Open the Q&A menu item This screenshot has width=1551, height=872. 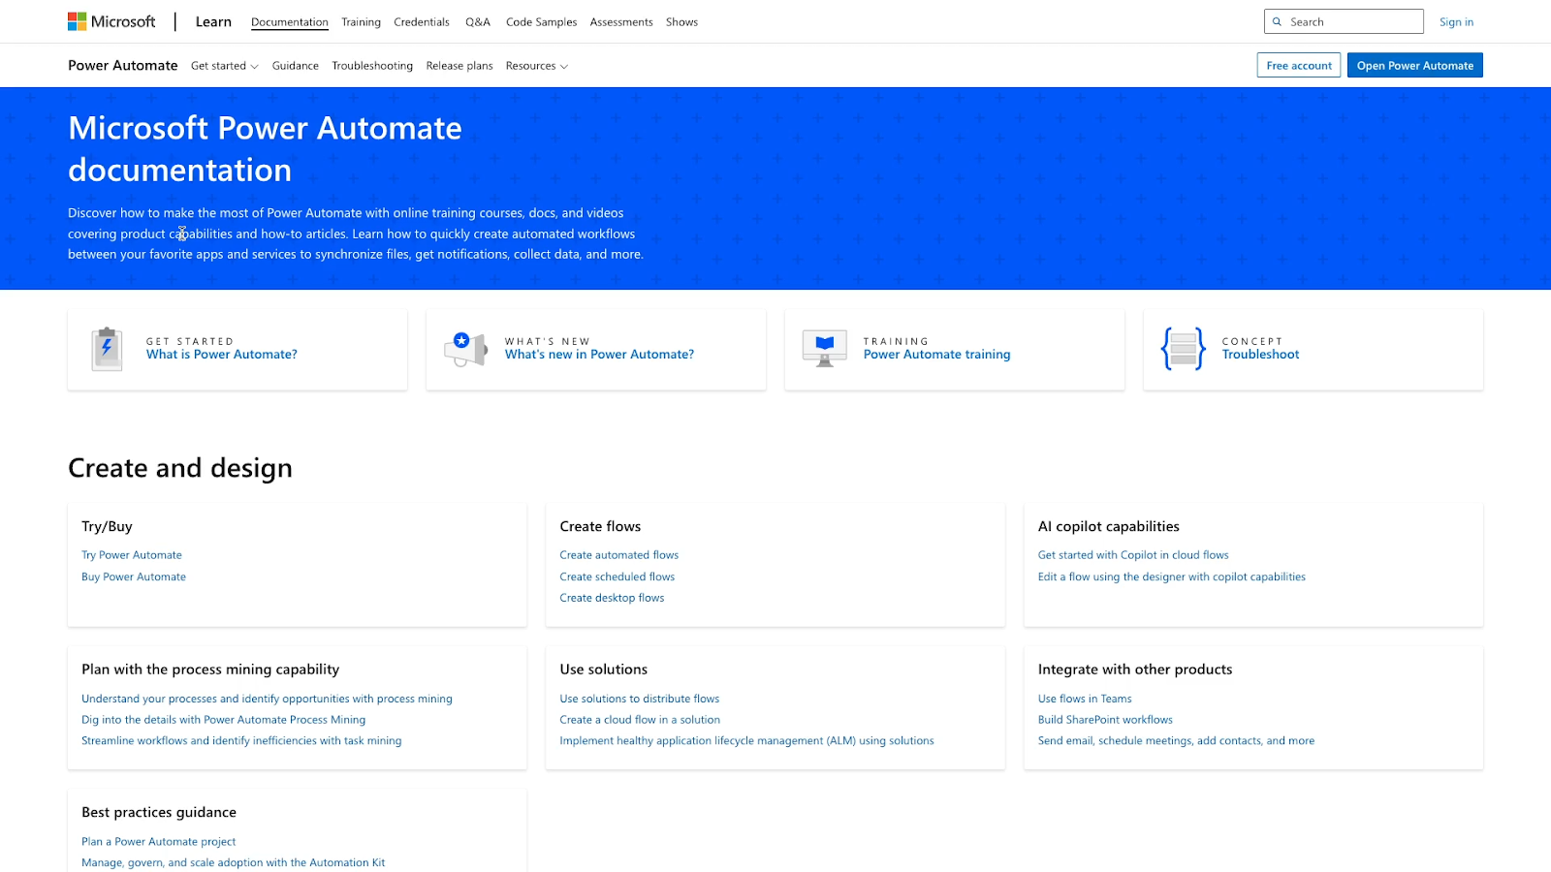(x=478, y=22)
